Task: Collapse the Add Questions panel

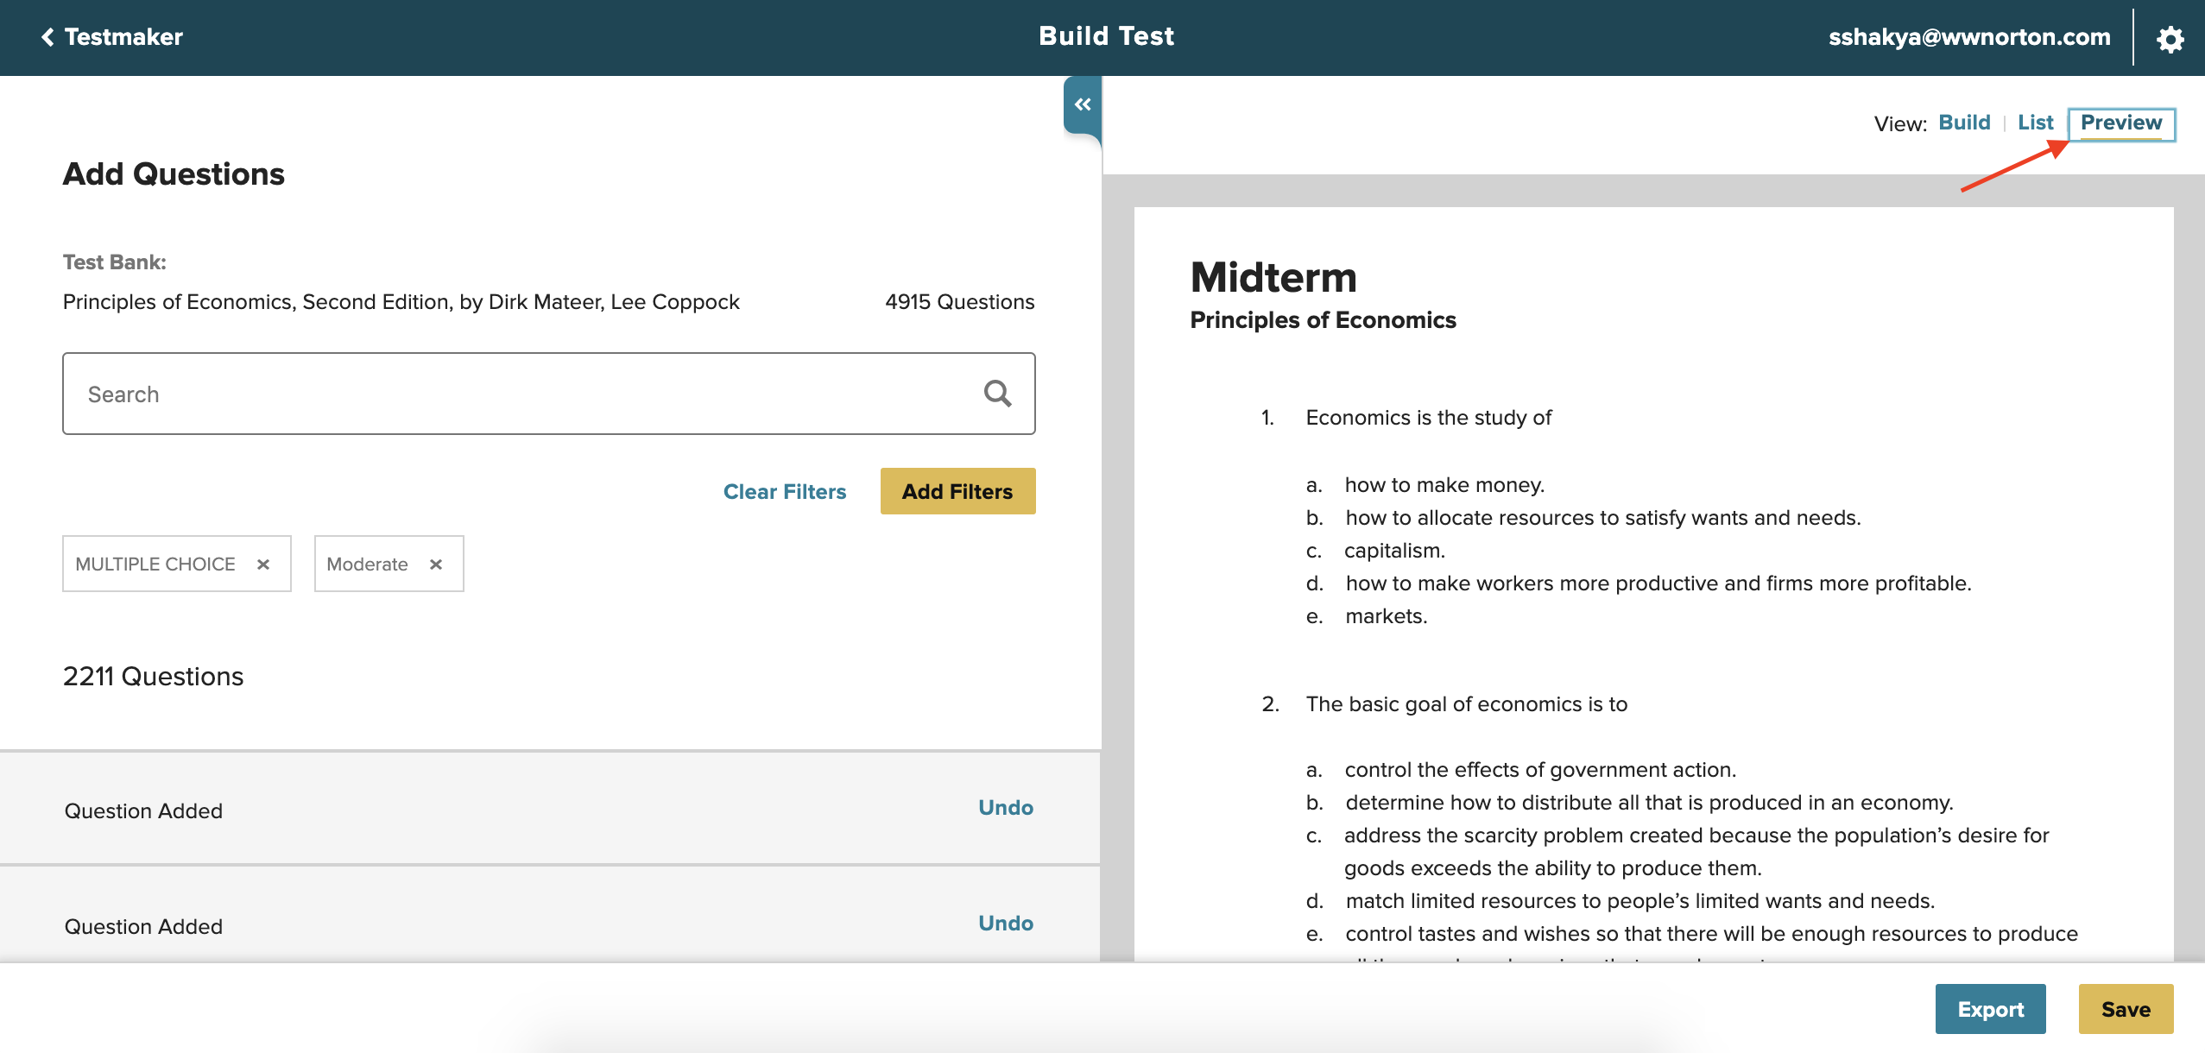Action: [x=1083, y=104]
